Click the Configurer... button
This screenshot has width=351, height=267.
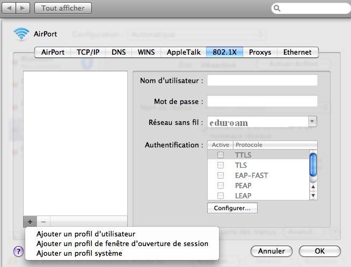(x=232, y=208)
